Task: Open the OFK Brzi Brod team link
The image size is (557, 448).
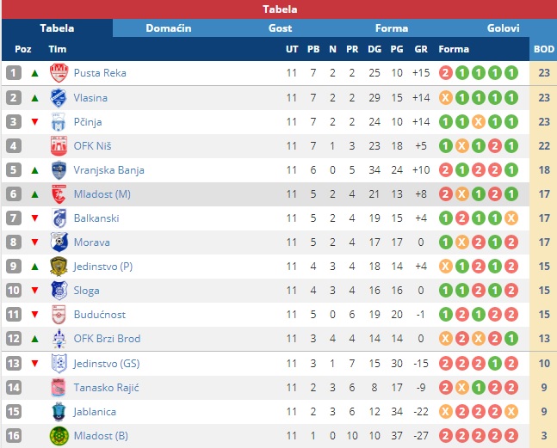Action: tap(107, 339)
